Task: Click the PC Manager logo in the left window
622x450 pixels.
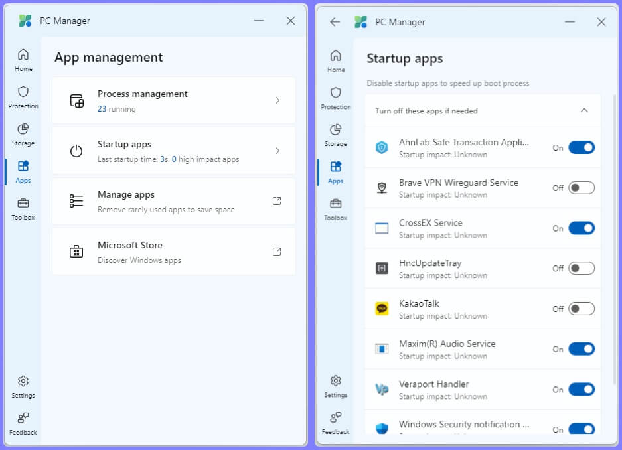Action: coord(25,21)
